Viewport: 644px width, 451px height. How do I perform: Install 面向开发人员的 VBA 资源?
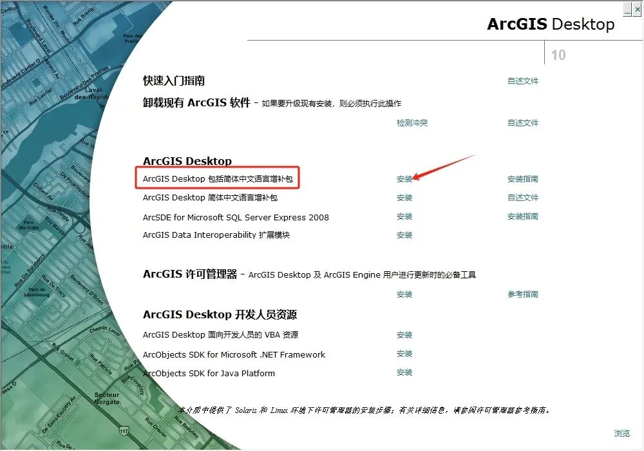coord(404,335)
